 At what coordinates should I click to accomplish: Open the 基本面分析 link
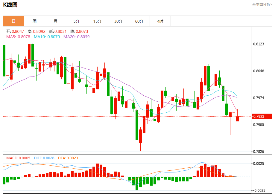[x=262, y=4]
